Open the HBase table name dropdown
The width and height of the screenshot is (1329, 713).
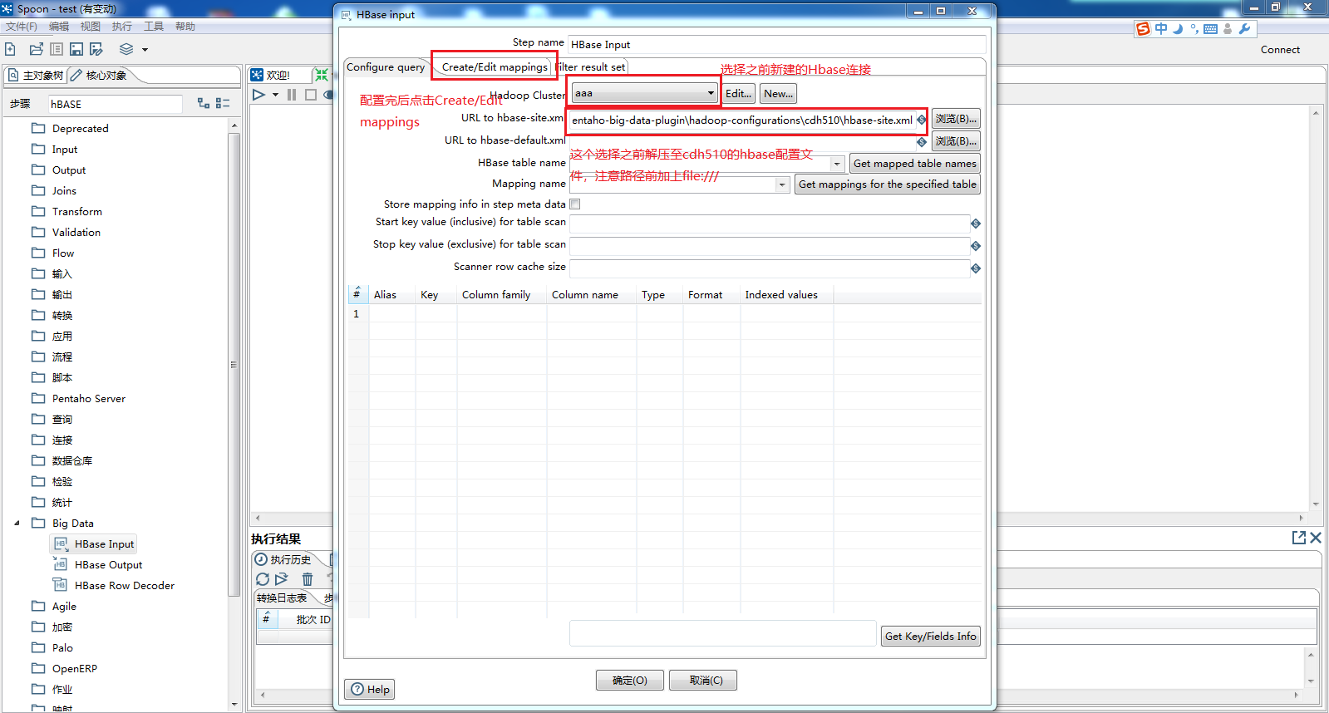(x=837, y=164)
